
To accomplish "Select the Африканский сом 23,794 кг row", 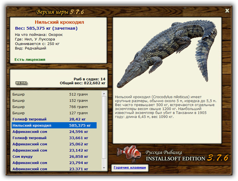I will [54, 163].
